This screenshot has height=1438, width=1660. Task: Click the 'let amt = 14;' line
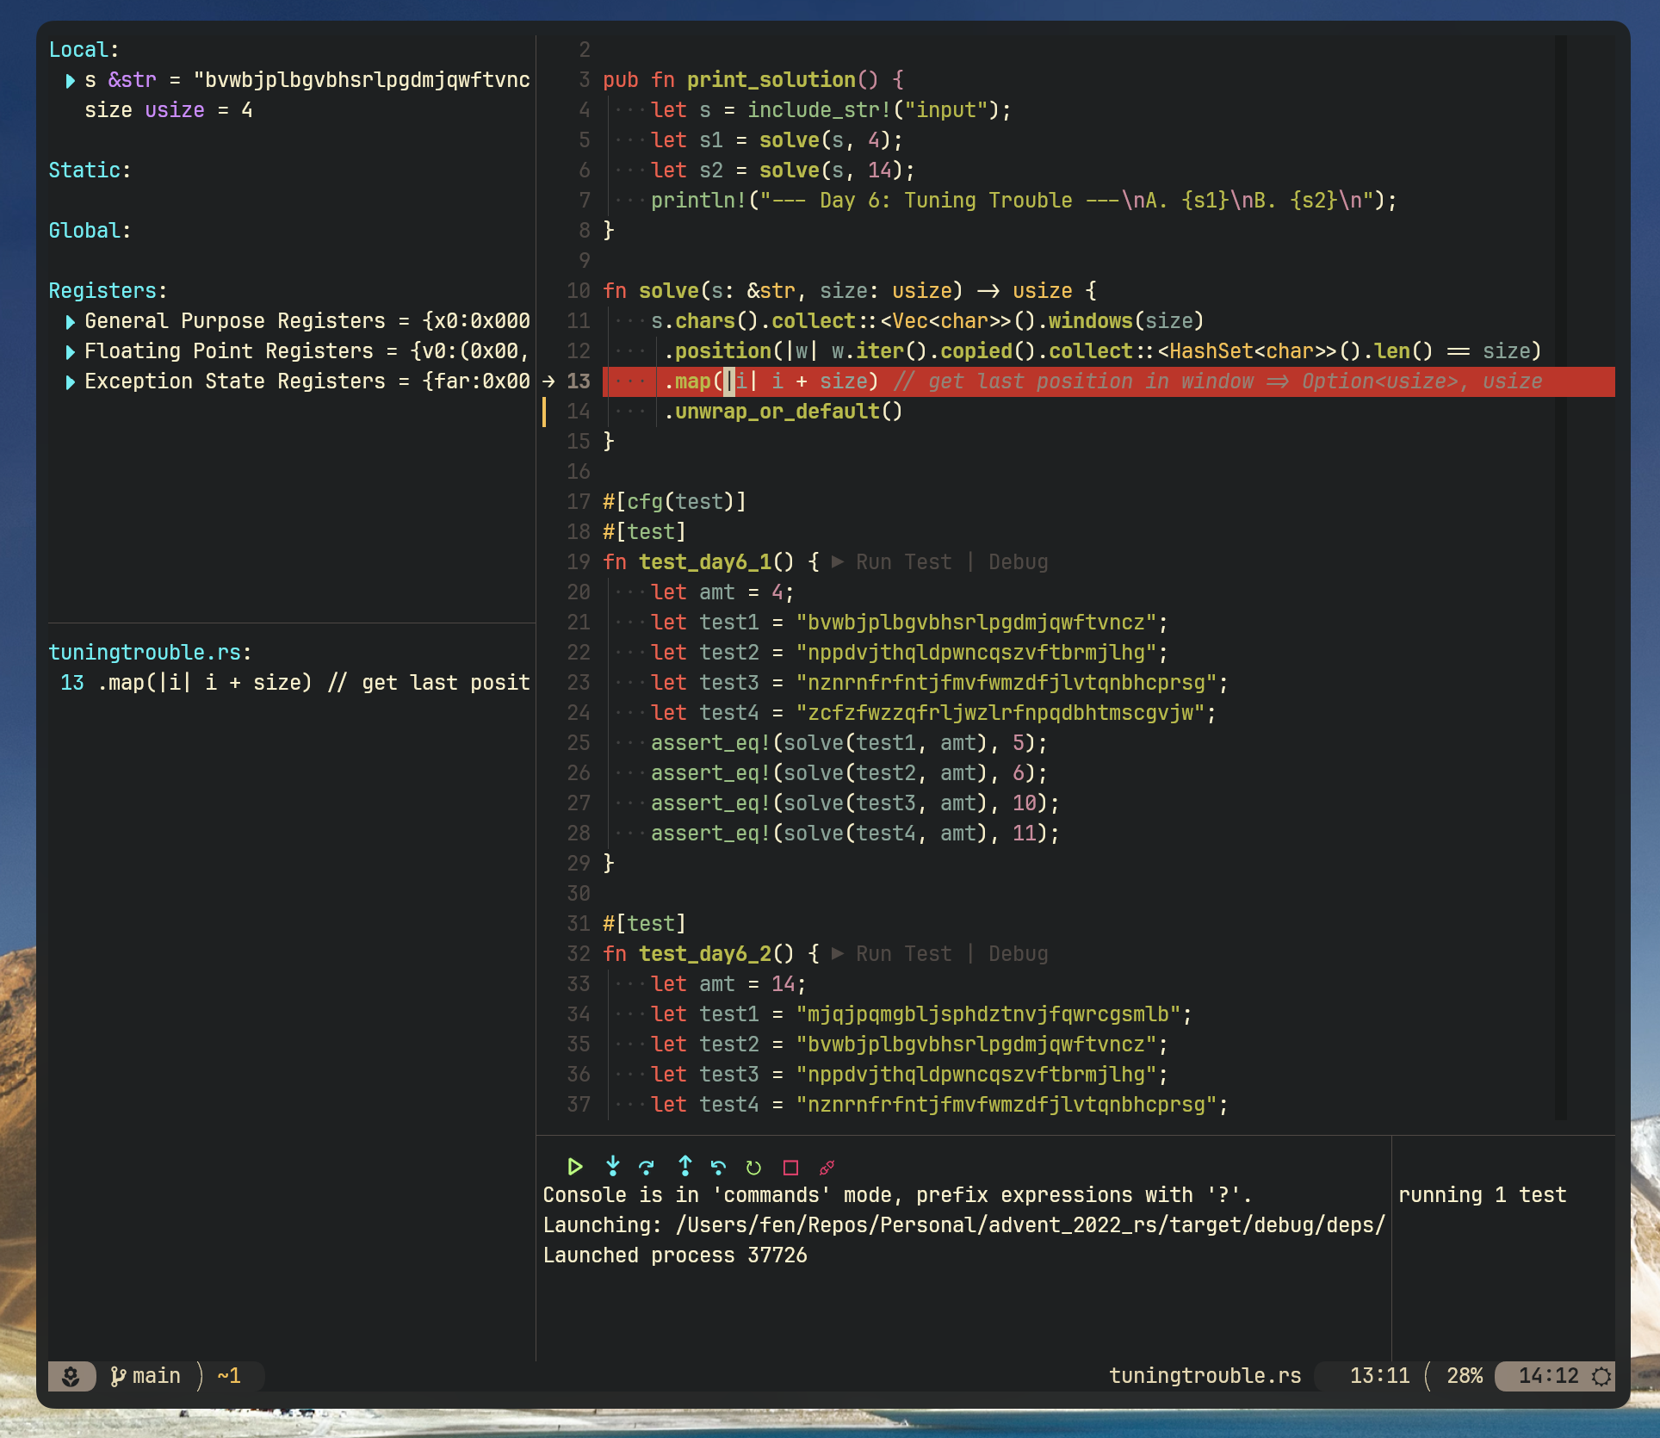(728, 984)
